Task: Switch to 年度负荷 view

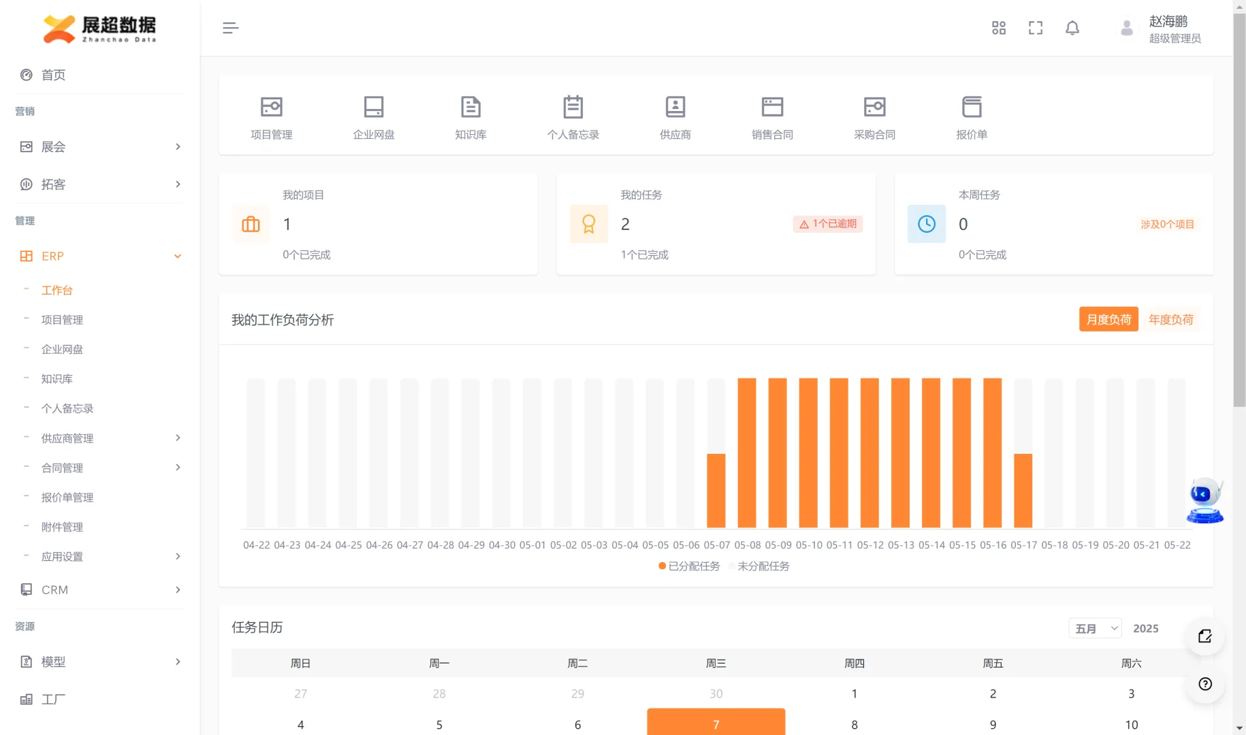Action: point(1170,319)
